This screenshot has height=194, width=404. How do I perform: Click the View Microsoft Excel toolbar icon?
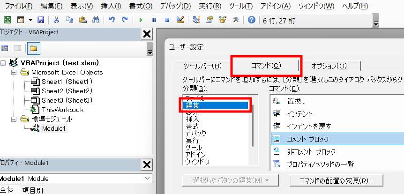click(7, 20)
